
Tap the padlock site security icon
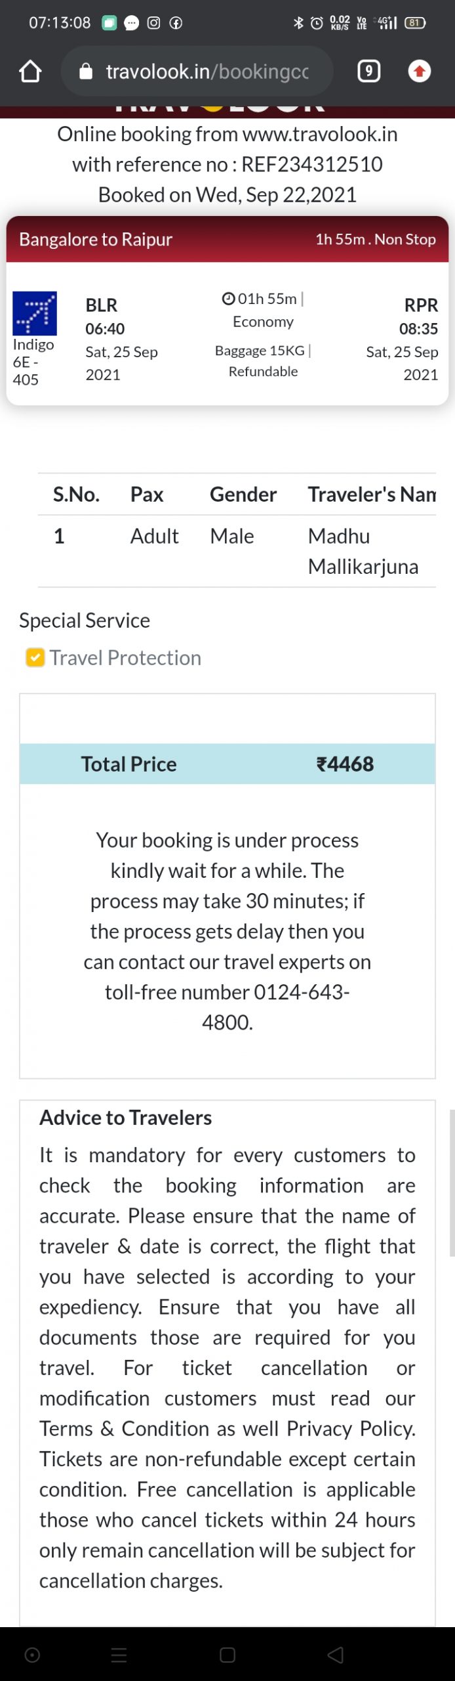[x=86, y=71]
